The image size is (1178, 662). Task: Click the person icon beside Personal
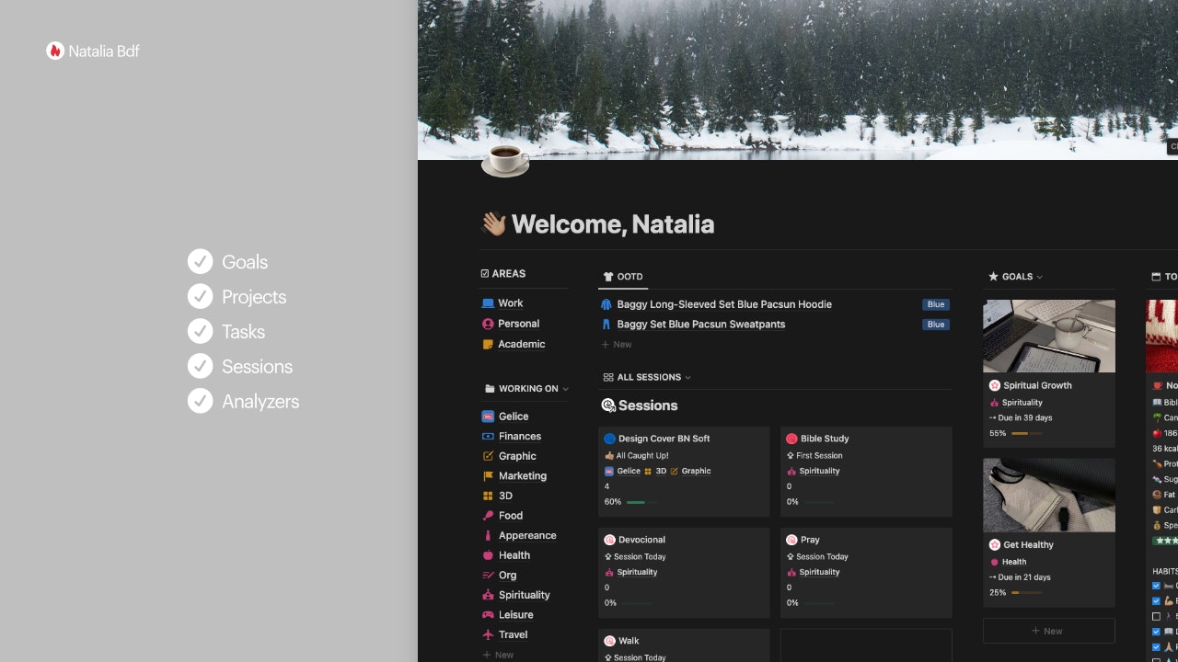[x=488, y=324]
